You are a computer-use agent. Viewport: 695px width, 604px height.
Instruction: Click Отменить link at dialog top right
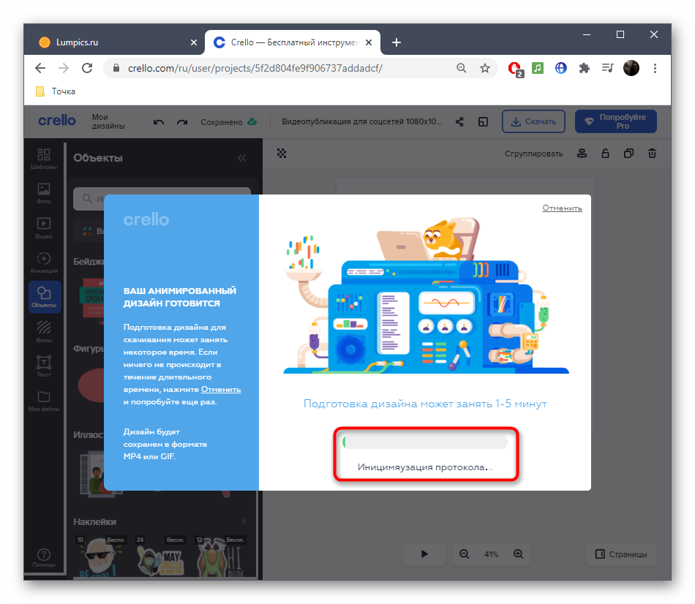coord(562,208)
